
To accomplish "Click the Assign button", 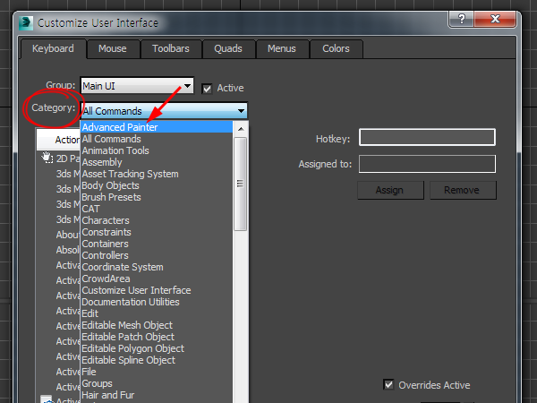I will pyautogui.click(x=390, y=190).
